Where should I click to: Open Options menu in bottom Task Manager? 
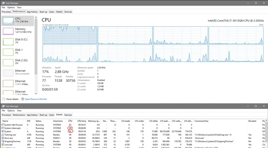(x=11, y=111)
